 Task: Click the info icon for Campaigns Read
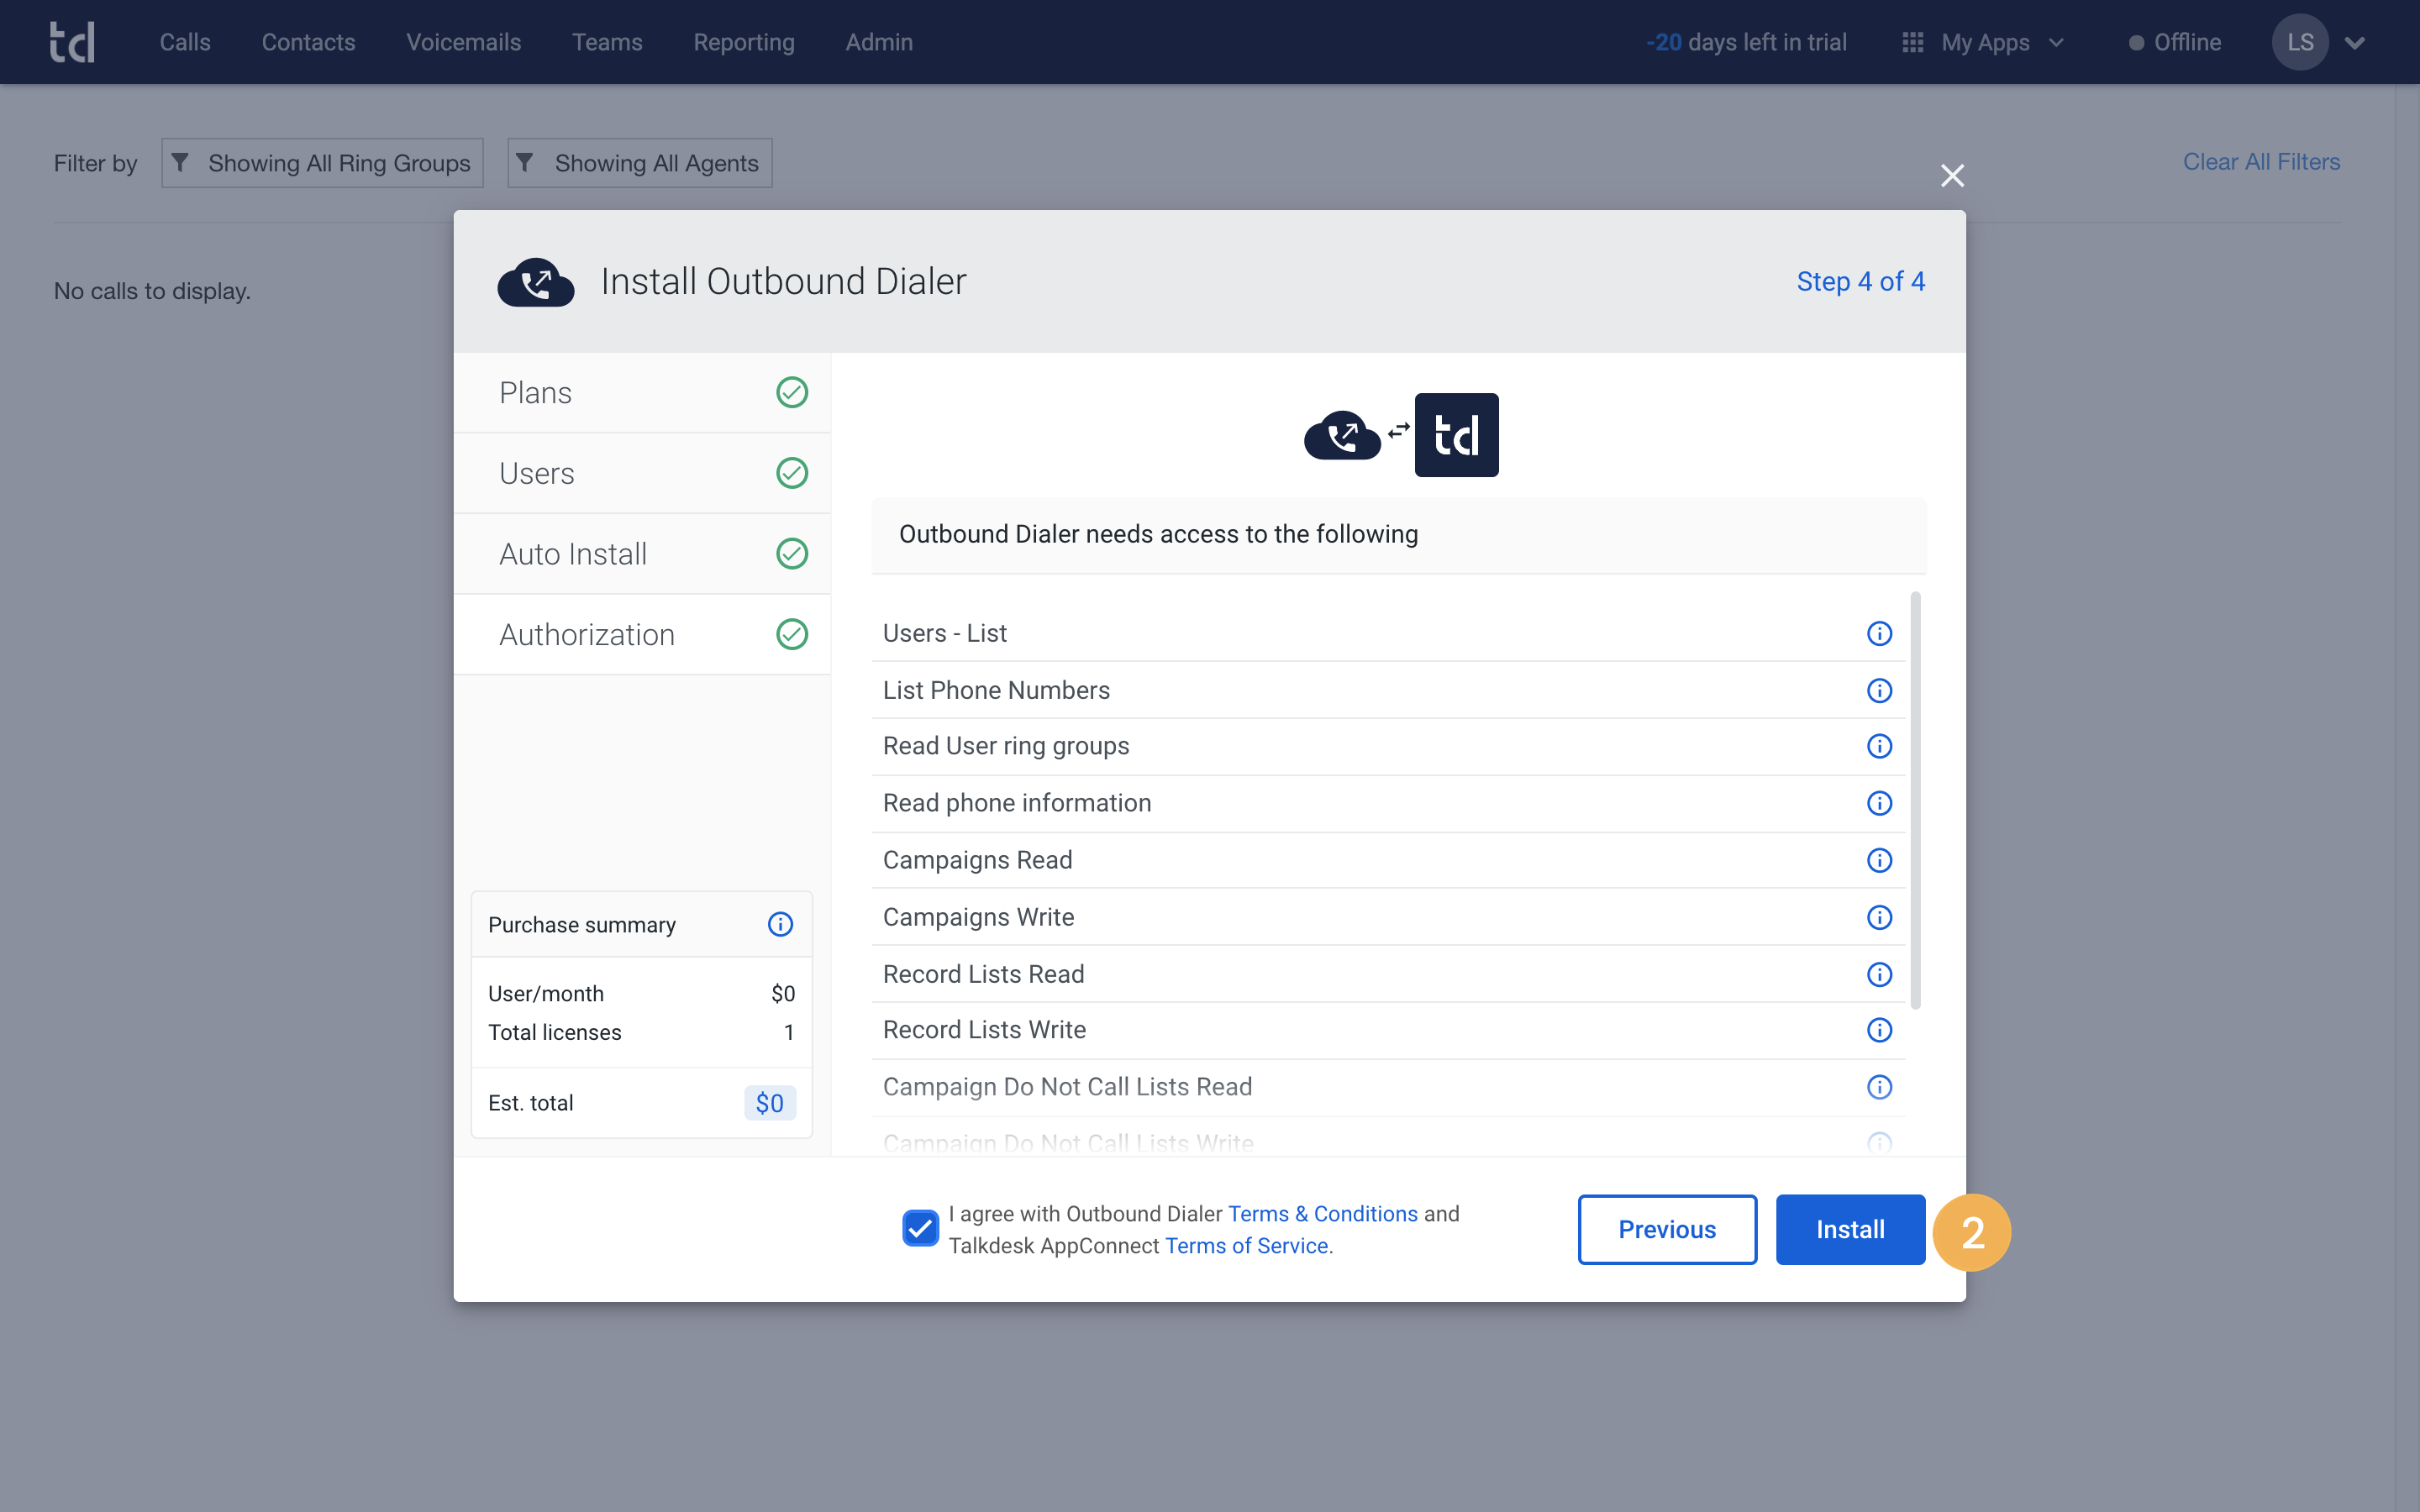[x=1880, y=861]
